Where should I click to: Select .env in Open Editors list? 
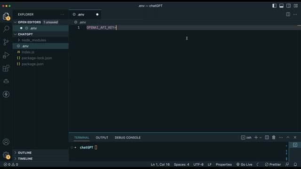point(41,28)
